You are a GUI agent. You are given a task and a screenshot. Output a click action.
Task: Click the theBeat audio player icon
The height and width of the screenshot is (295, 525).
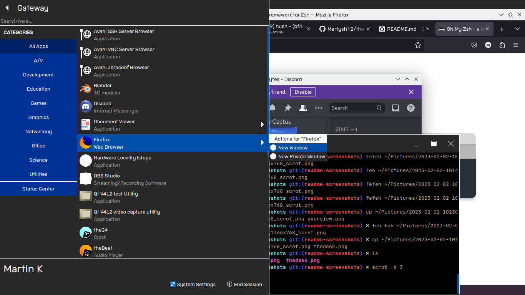click(x=86, y=251)
